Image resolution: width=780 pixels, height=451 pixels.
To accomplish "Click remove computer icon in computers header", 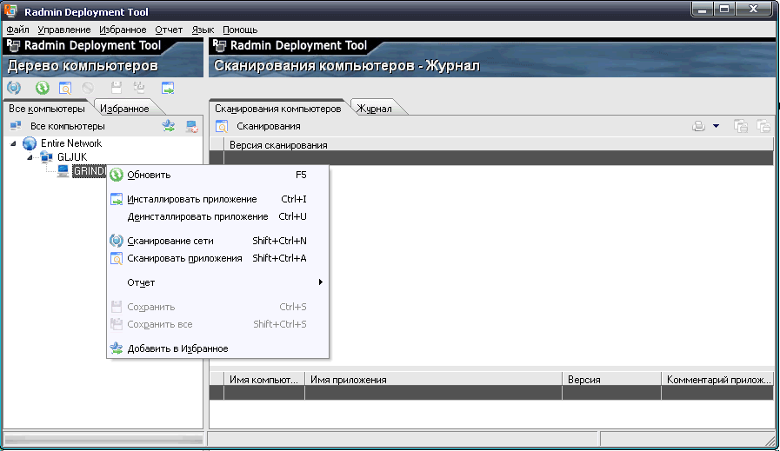I will [x=192, y=126].
